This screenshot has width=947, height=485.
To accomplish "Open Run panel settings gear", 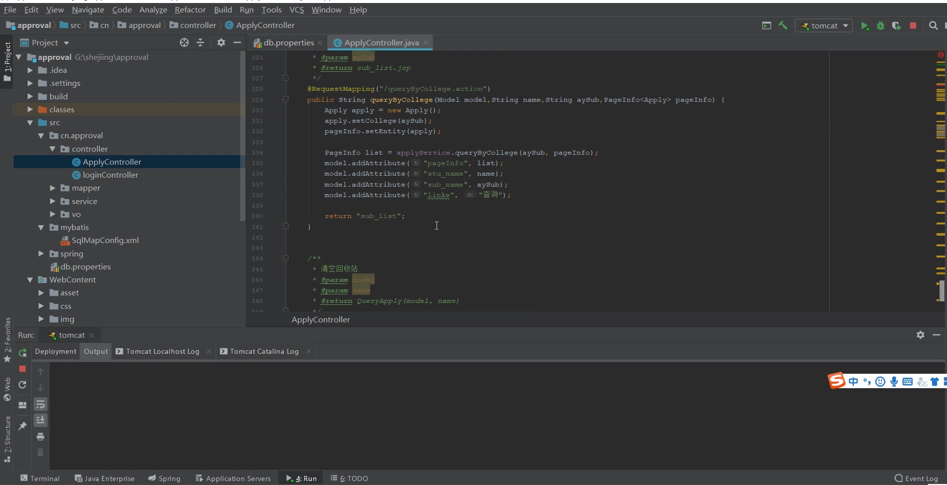I will (920, 335).
